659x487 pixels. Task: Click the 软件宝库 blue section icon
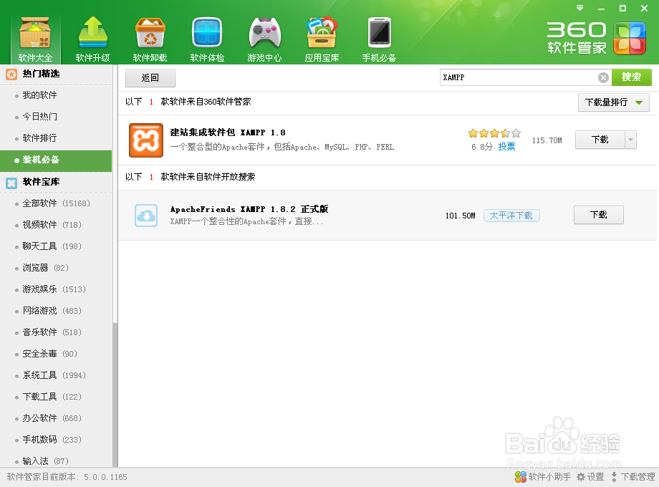click(11, 183)
